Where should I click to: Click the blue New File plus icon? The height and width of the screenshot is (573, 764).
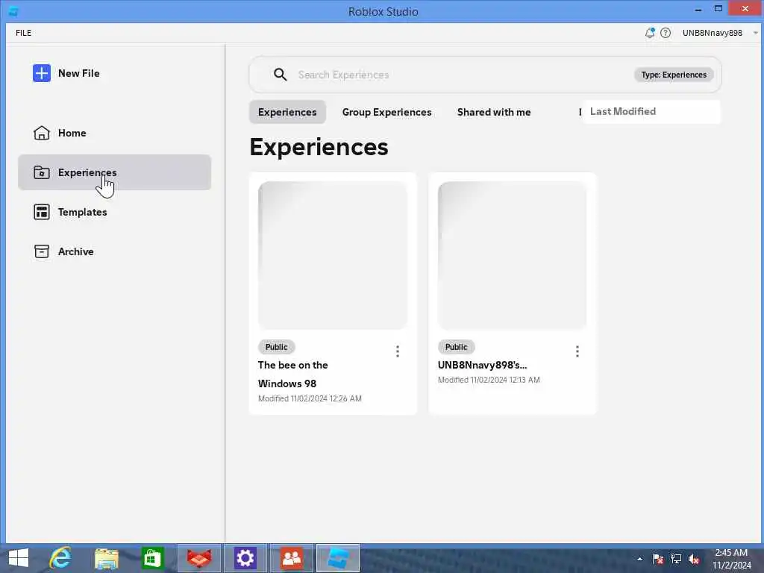tap(42, 73)
